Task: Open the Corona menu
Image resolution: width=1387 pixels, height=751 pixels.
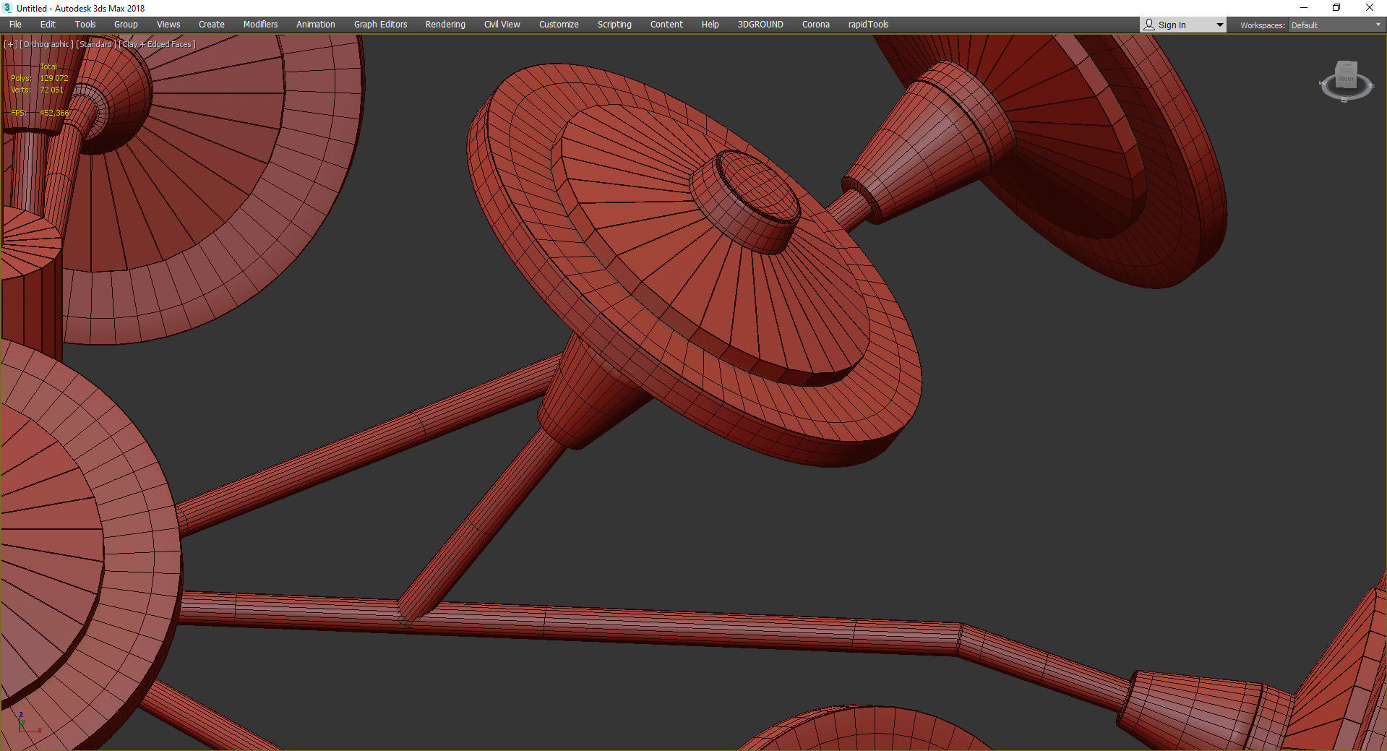Action: (816, 25)
